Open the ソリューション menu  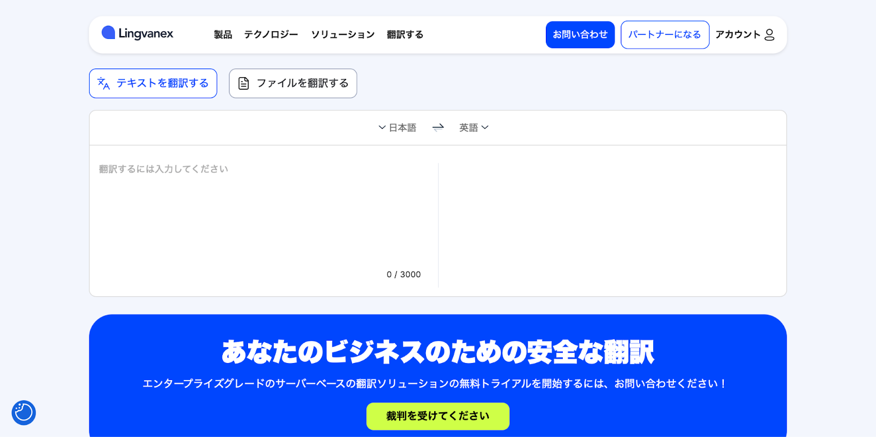[343, 34]
